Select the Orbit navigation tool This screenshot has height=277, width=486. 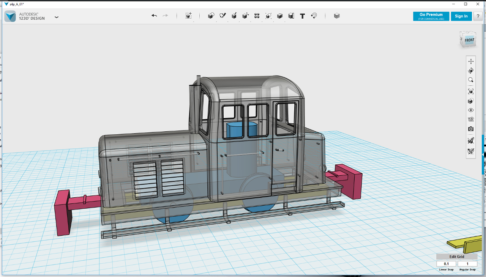click(471, 71)
